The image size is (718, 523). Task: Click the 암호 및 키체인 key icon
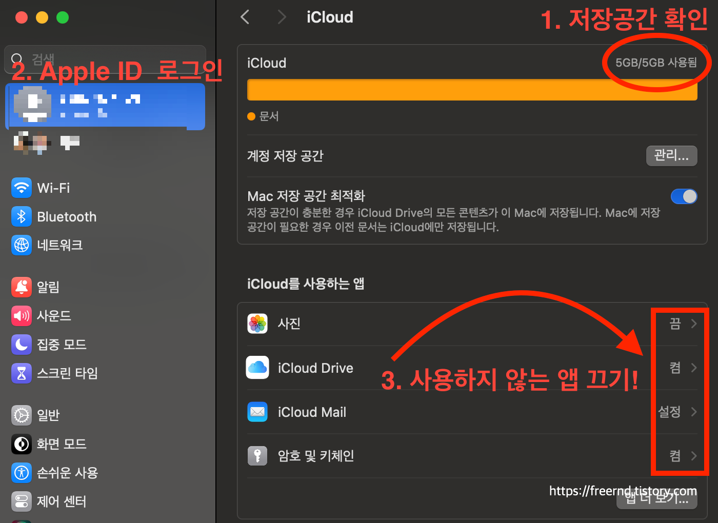point(257,455)
